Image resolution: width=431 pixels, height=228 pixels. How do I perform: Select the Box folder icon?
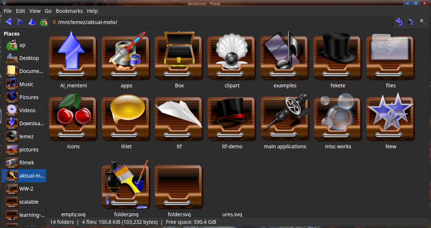pyautogui.click(x=179, y=55)
